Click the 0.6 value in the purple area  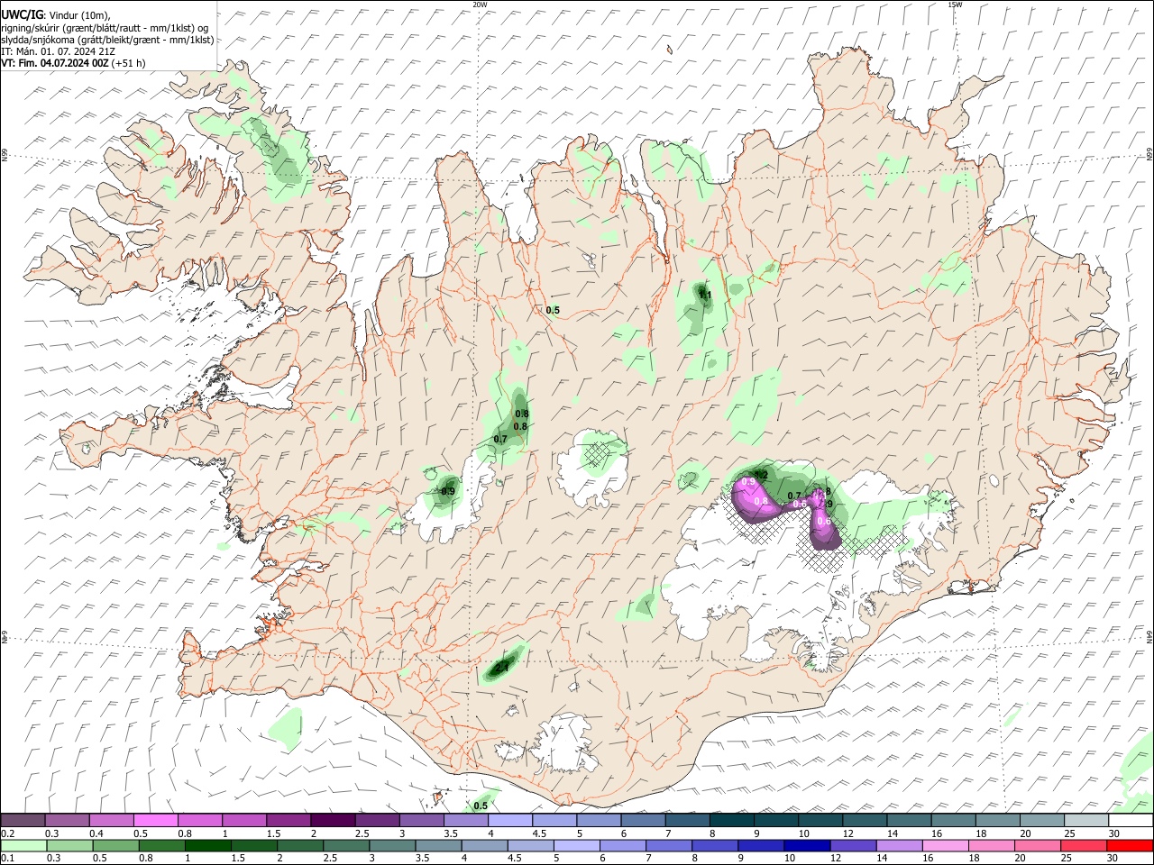(823, 521)
